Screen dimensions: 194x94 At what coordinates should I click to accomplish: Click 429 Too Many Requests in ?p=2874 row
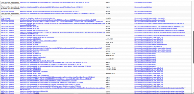[x=7, y=27]
